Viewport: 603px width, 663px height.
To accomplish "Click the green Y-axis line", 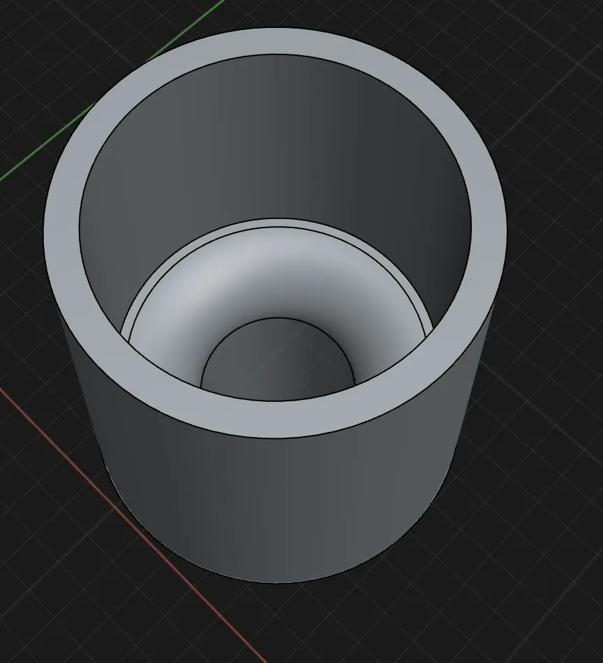I will [x=42, y=152].
